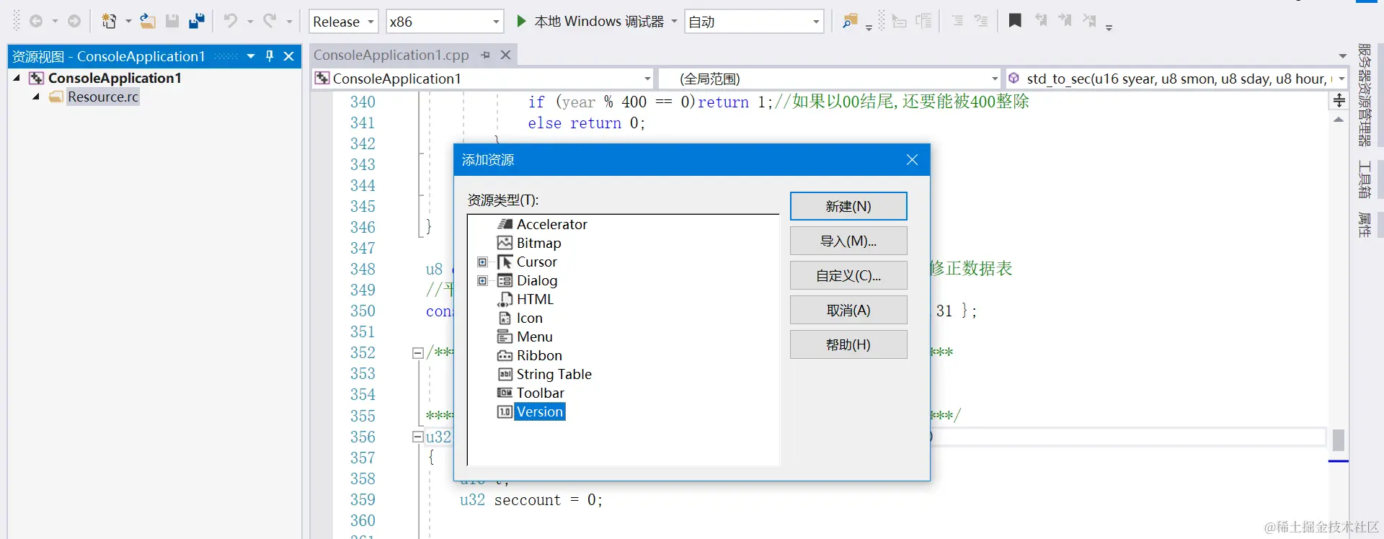Open the bookmark toolbar overflow options
The height and width of the screenshot is (539, 1384).
[x=1109, y=27]
